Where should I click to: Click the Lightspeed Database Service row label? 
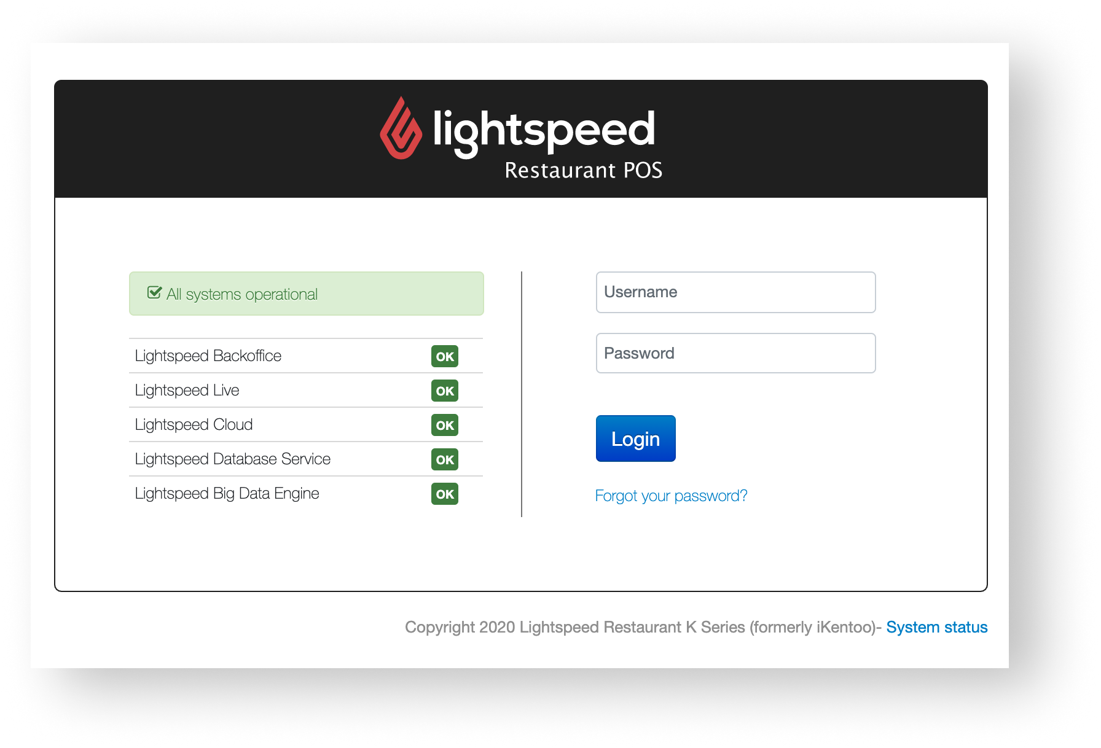[x=233, y=459]
